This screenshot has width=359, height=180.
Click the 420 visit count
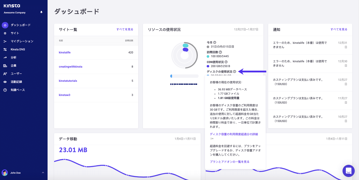tap(131, 52)
